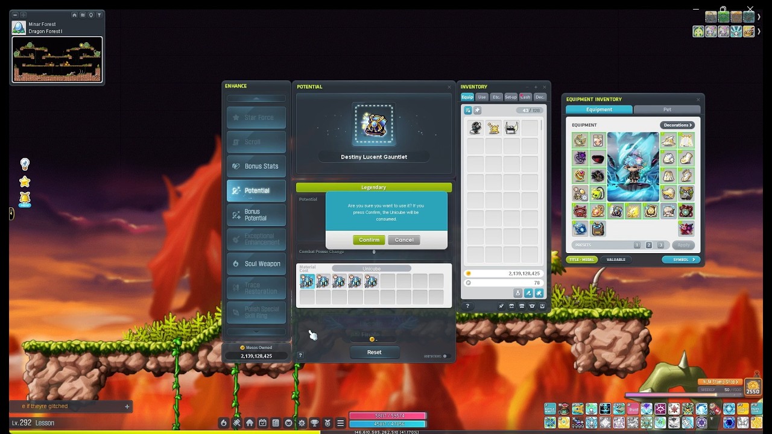The image size is (772, 434).
Task: Select equipment preset 2
Action: pyautogui.click(x=649, y=245)
